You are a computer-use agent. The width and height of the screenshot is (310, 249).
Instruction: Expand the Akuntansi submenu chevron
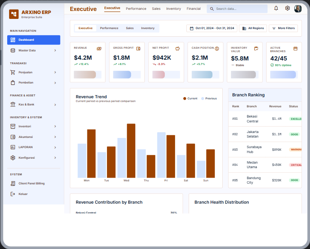pos(55,137)
